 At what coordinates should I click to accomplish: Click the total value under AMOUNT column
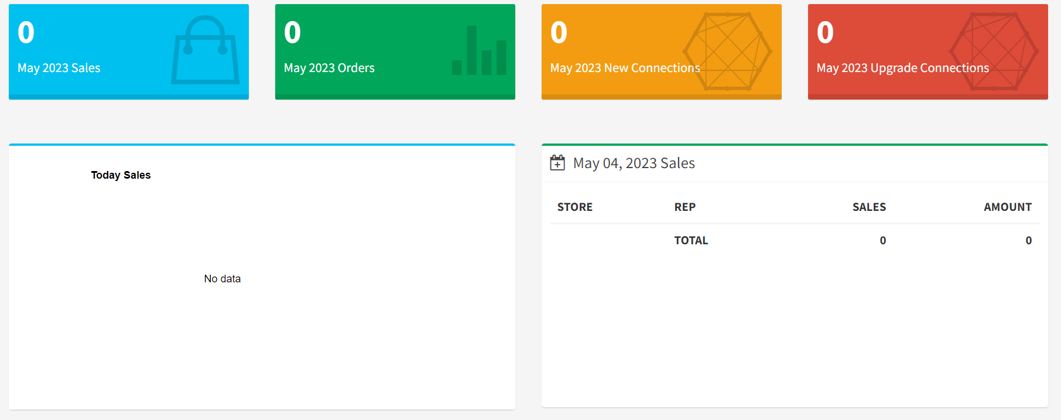pyautogui.click(x=1028, y=241)
